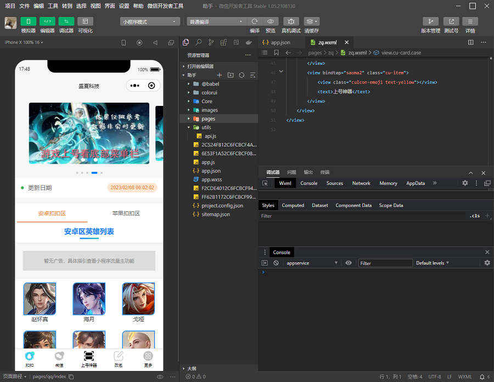Tap the 赵怀真 hero thumbnail

[x=40, y=299]
